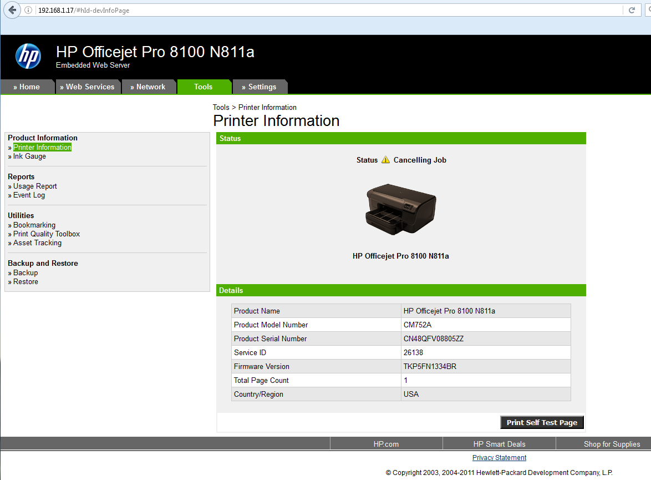
Task: Click the printer image thumbnail
Action: click(x=401, y=209)
